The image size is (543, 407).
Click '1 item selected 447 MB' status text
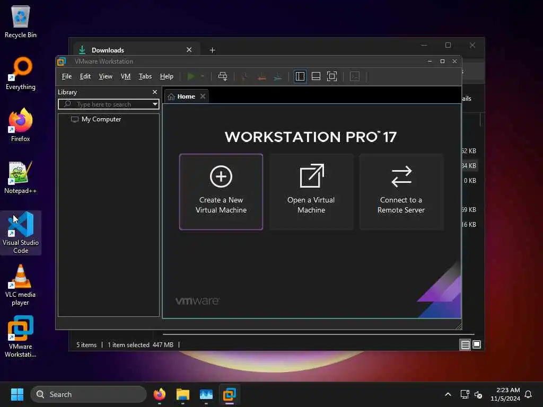click(x=140, y=344)
